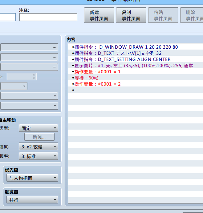The width and height of the screenshot is (203, 213).
Task: Open the 速度 dropdown showing 3: x2 较慢
Action: click(x=39, y=147)
